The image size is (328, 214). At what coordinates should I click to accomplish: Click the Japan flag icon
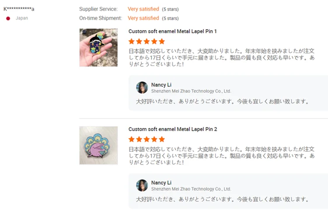8,18
